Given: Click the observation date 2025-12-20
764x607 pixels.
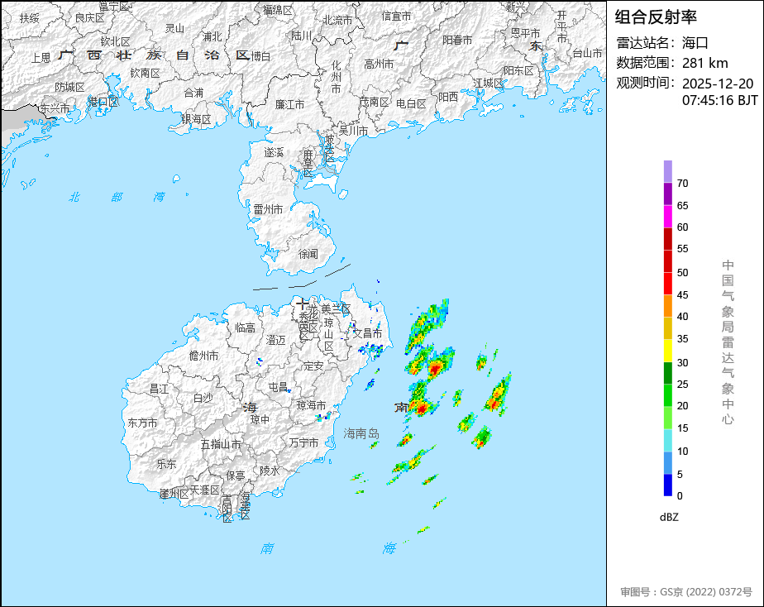Looking at the screenshot, I should pyautogui.click(x=718, y=84).
